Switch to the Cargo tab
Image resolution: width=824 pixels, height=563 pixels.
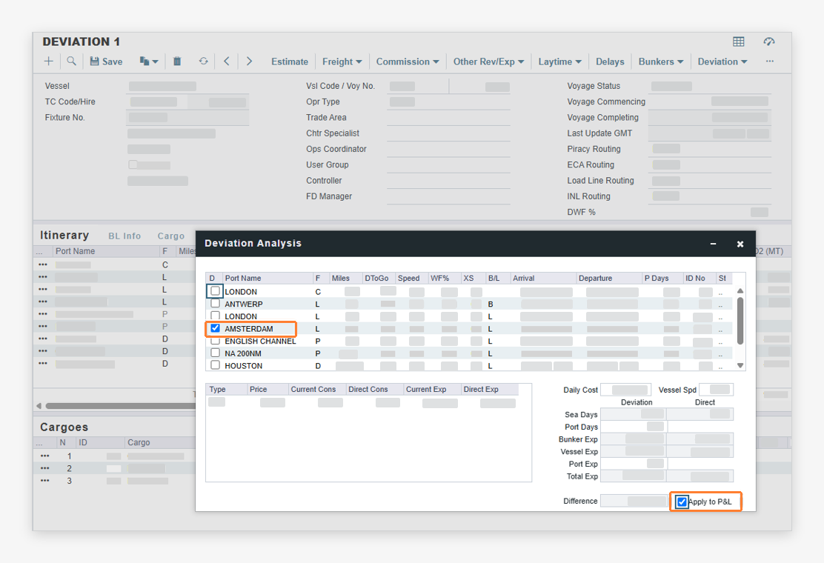click(170, 236)
